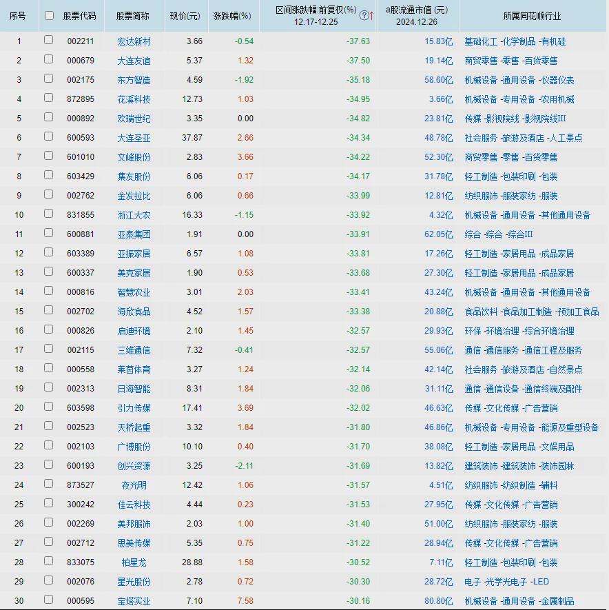This screenshot has width=609, height=610.
Task: Tick the select-all checkbox in header
Action: click(x=49, y=16)
